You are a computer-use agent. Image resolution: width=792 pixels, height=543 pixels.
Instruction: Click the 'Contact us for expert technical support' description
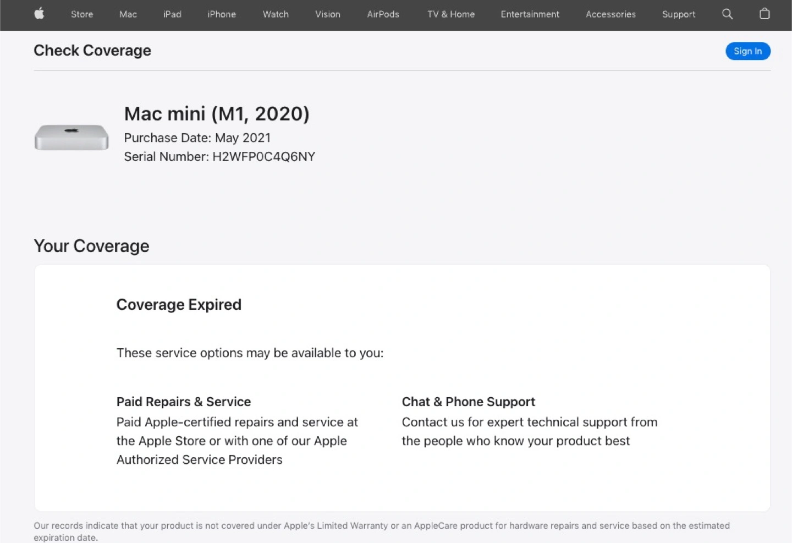click(x=530, y=431)
